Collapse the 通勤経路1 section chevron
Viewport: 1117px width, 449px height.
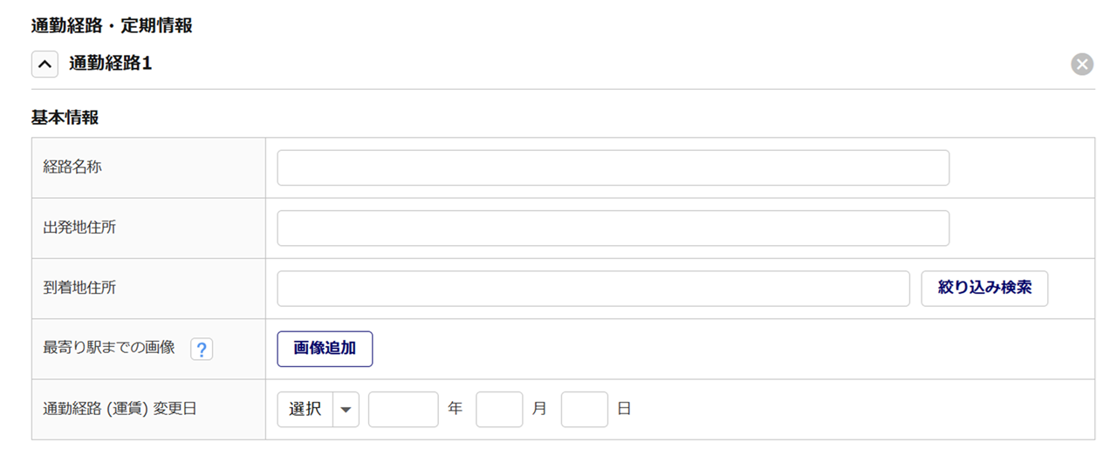45,64
